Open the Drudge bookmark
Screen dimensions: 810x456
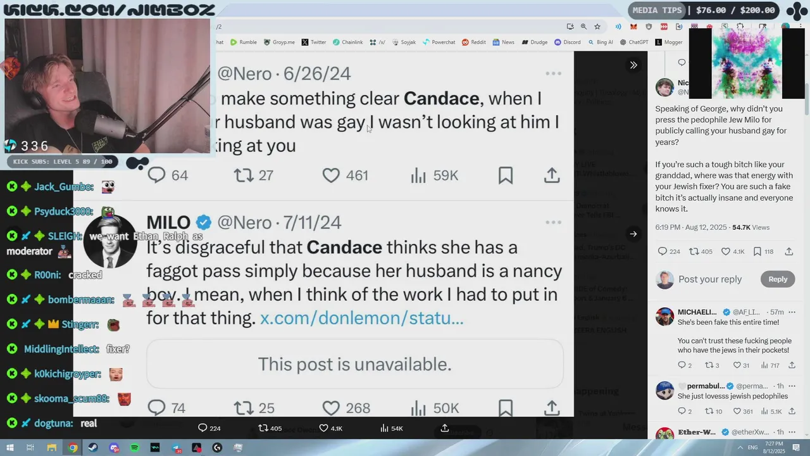click(535, 42)
